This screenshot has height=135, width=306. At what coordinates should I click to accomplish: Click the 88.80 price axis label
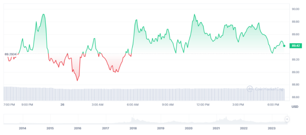[x=295, y=85]
